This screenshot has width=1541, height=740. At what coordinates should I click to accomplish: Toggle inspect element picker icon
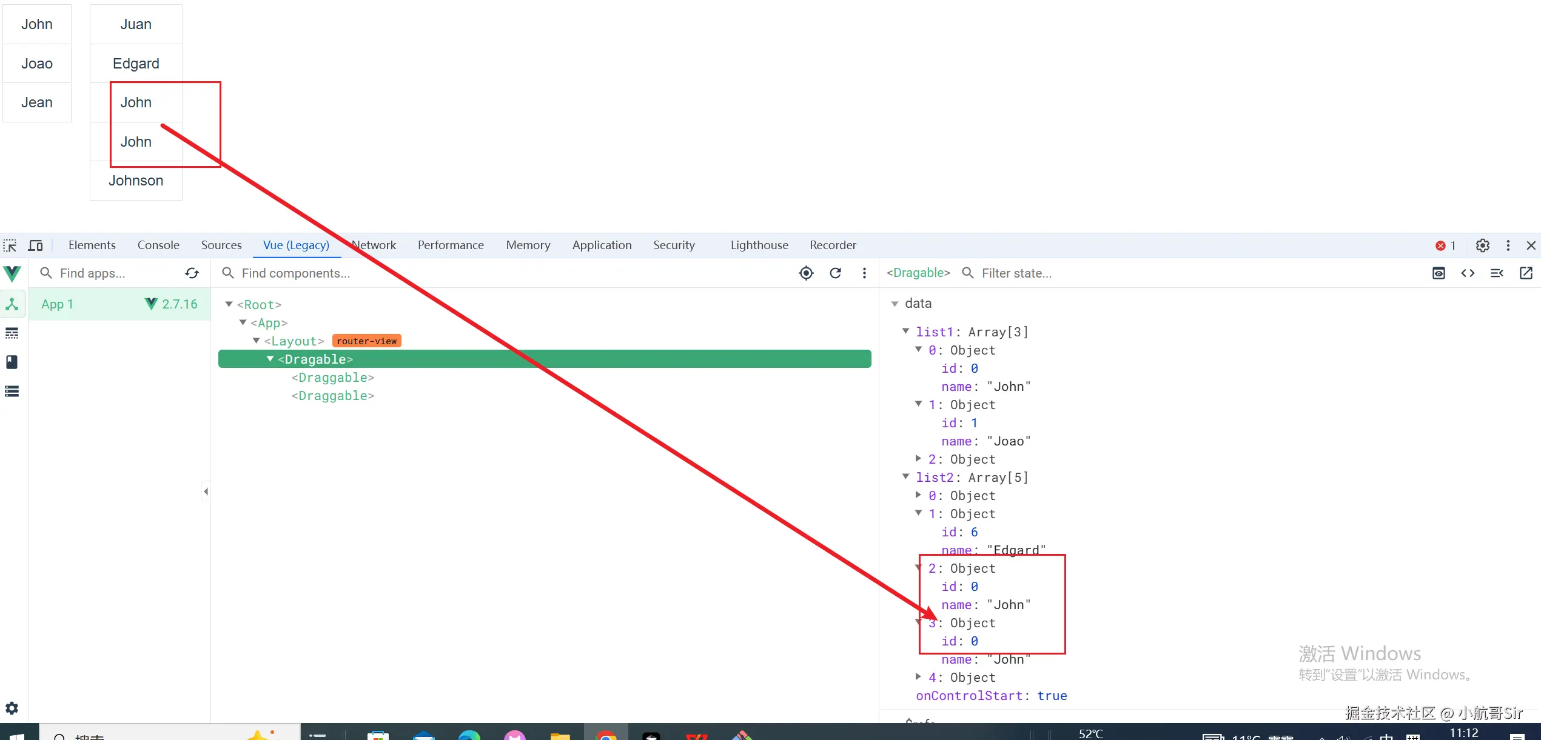coord(10,245)
